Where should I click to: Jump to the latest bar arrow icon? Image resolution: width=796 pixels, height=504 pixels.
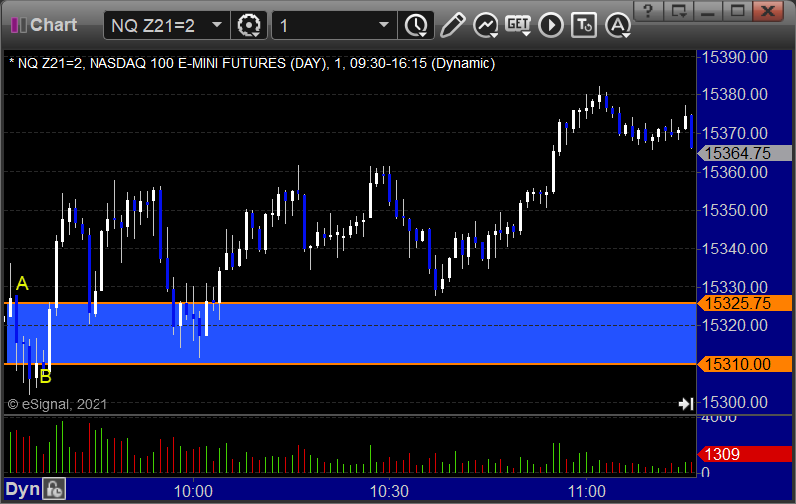[x=686, y=403]
